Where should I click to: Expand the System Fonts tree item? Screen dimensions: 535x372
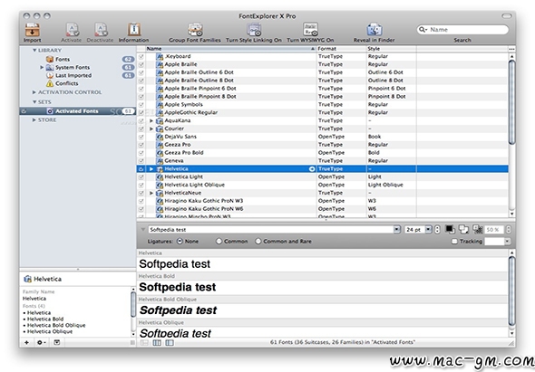pyautogui.click(x=42, y=68)
